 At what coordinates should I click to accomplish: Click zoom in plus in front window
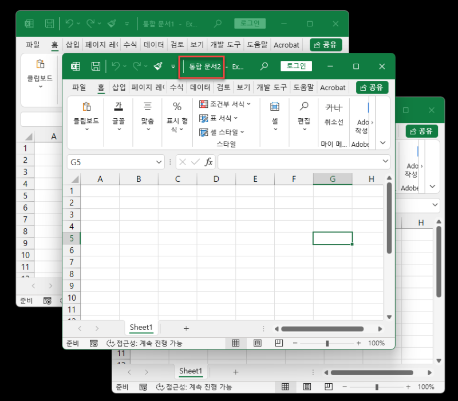pyautogui.click(x=358, y=343)
